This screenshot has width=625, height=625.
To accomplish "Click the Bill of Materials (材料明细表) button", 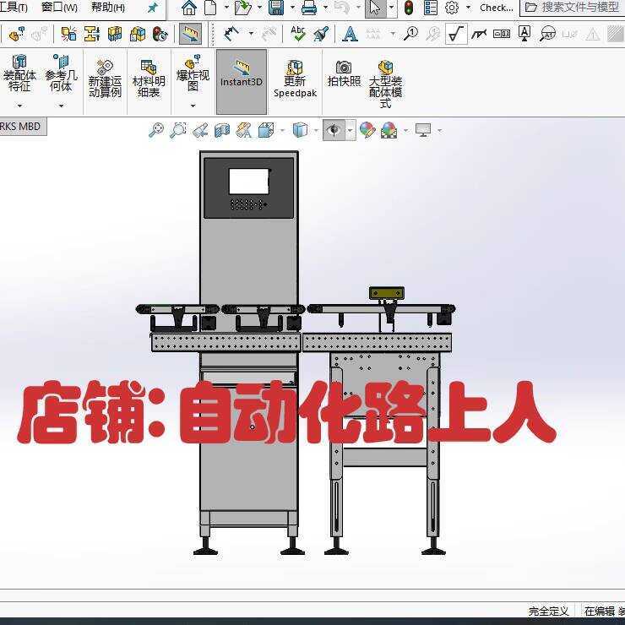I will [x=149, y=81].
